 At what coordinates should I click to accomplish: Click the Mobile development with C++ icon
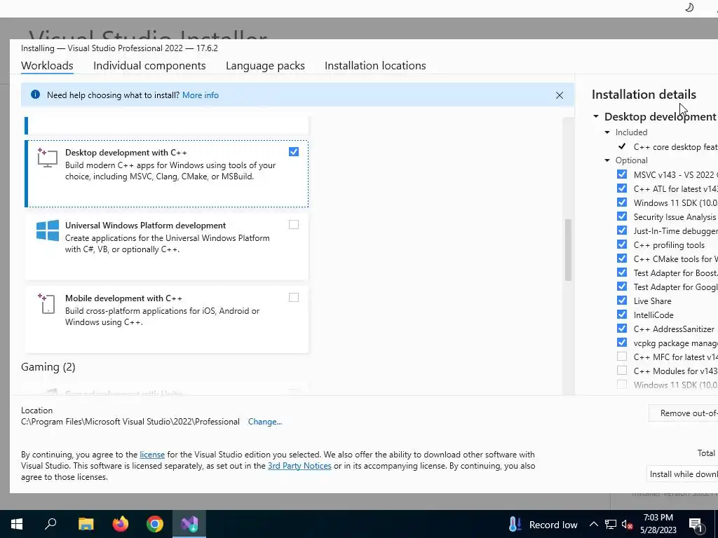click(x=47, y=303)
